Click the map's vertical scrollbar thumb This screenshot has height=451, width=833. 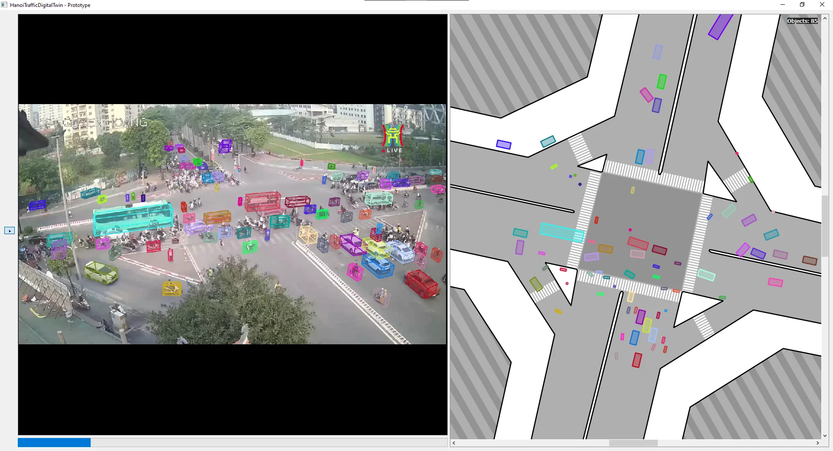[825, 225]
